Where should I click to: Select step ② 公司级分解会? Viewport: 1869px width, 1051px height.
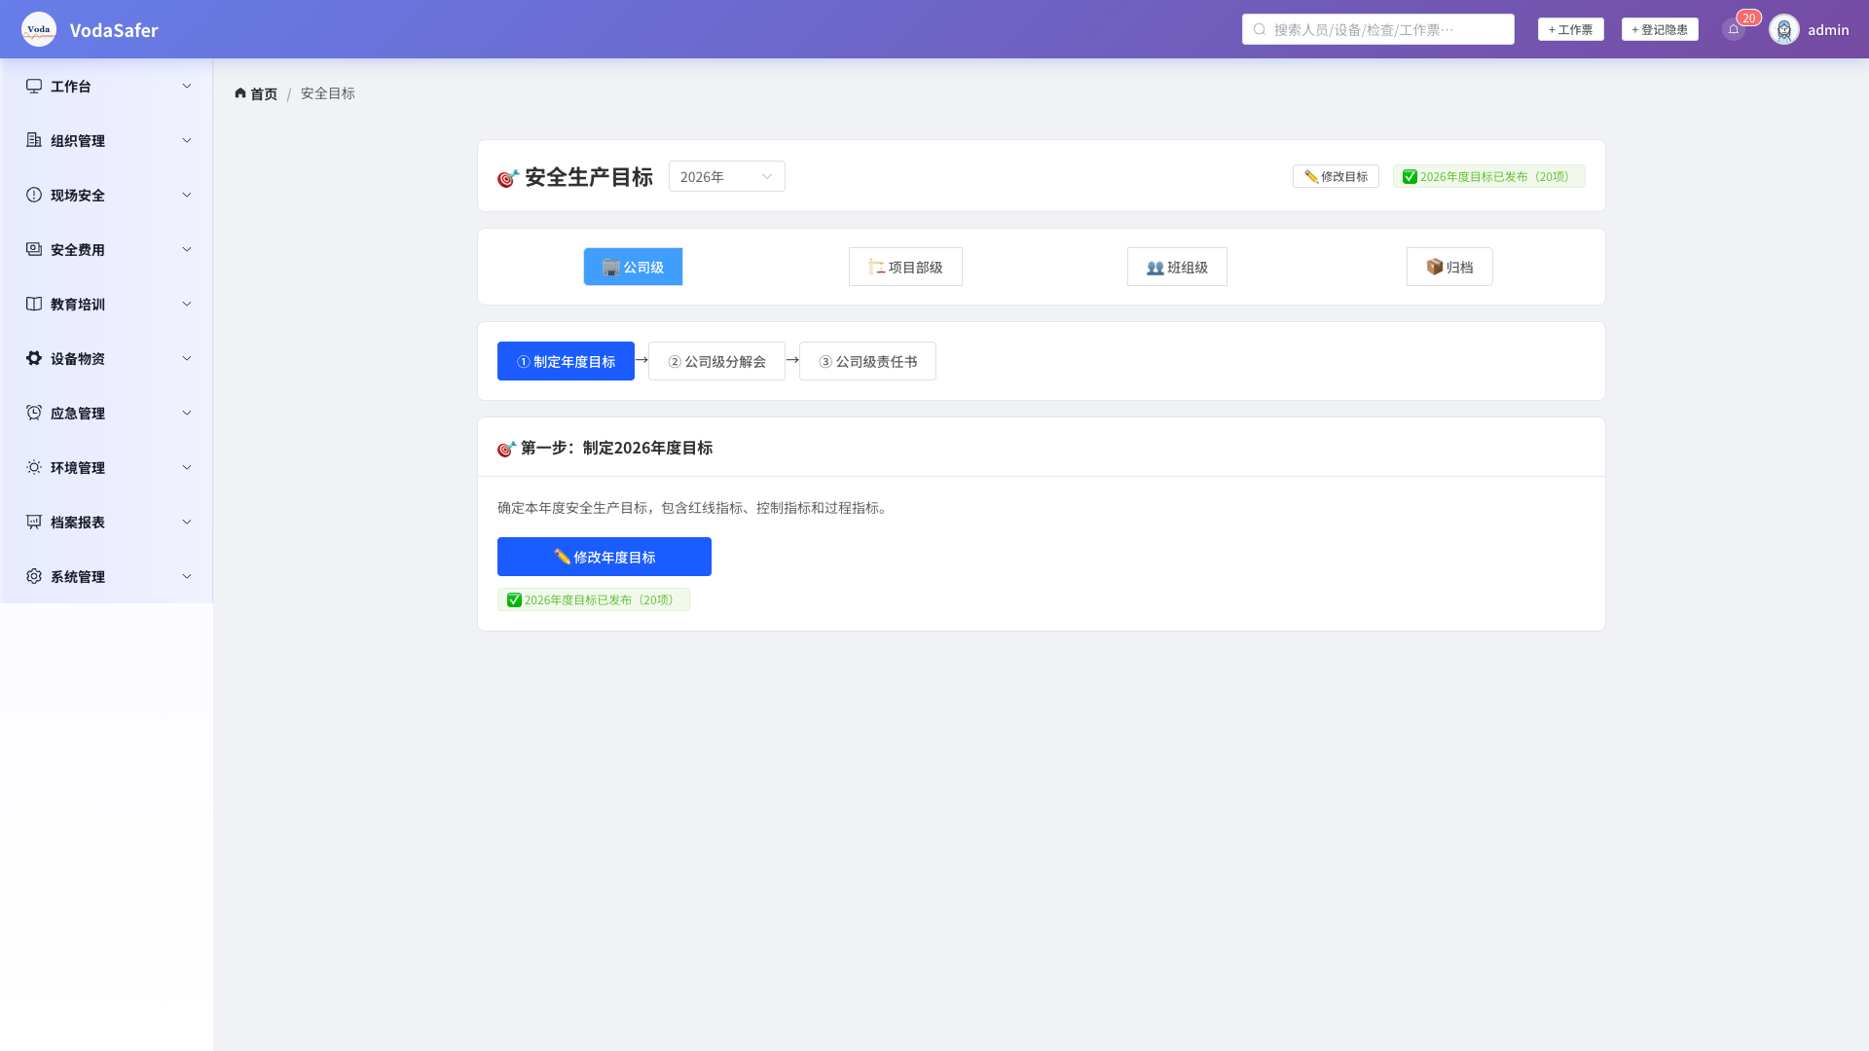(x=716, y=361)
